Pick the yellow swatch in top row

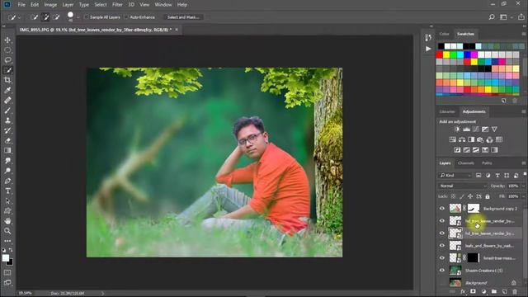pos(446,54)
